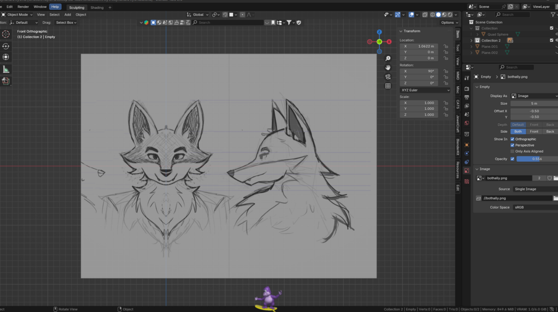The image size is (558, 312).
Task: Open Global transform orientation dropdown
Action: tap(198, 14)
